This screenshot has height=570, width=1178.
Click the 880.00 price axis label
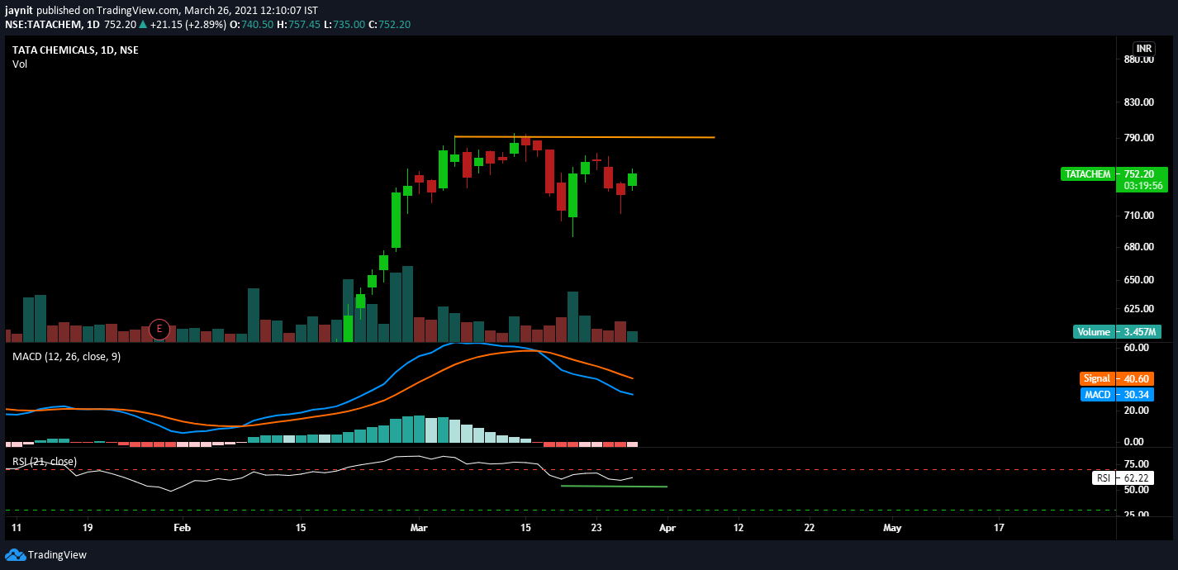pyautogui.click(x=1139, y=59)
